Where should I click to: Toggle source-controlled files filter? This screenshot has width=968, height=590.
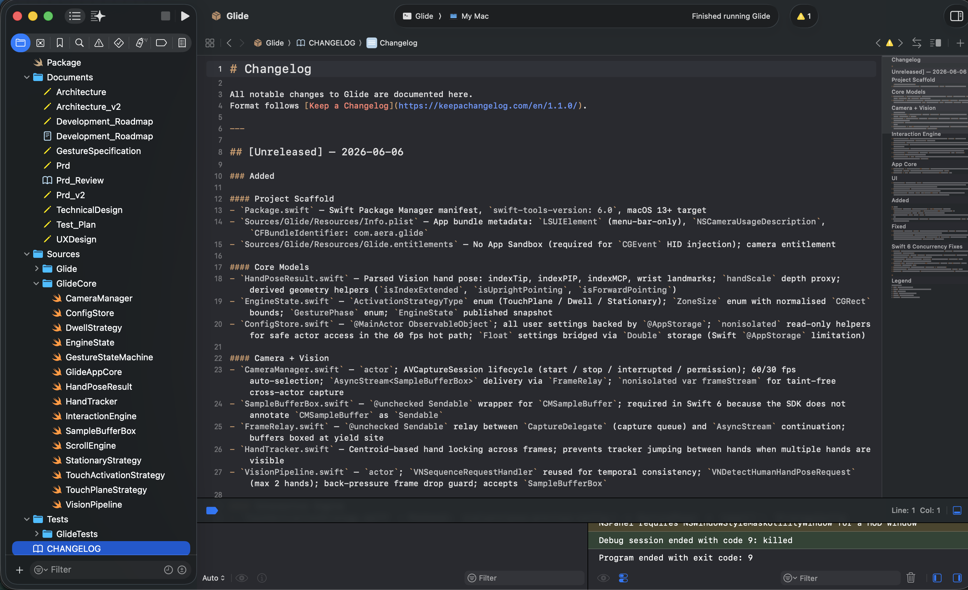coord(182,570)
